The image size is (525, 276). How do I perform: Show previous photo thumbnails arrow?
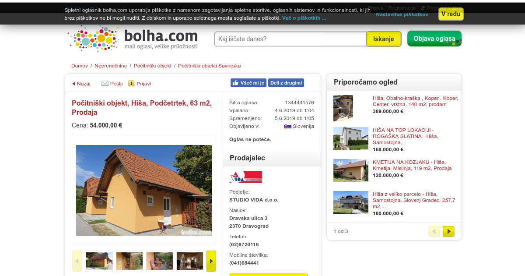pyautogui.click(x=77, y=261)
